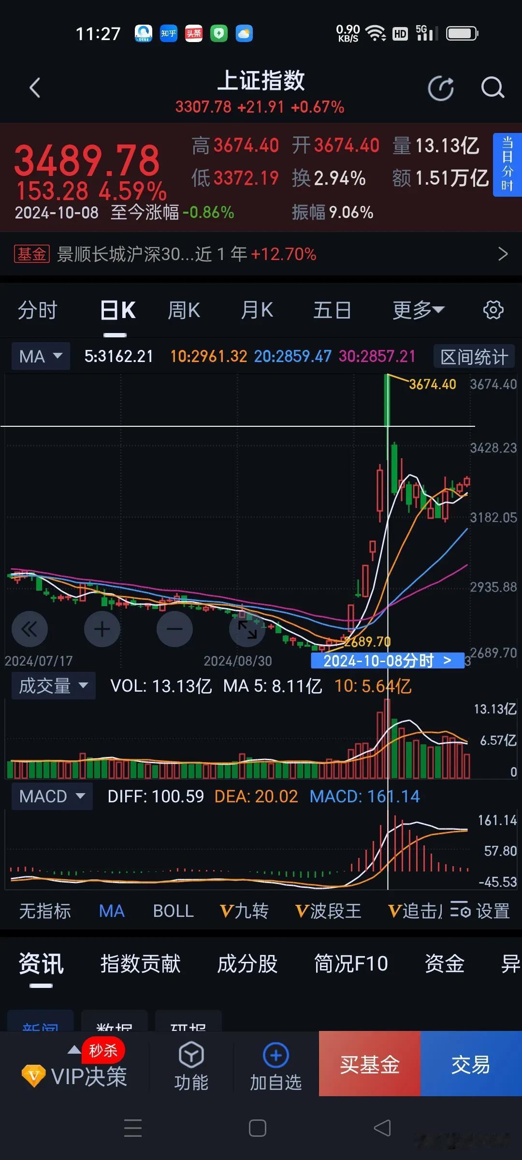522x1160 pixels.
Task: Open VIP决策 diamond icon
Action: coord(34,1076)
